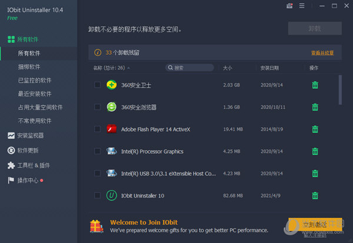This screenshot has width=353, height=243.
Task: Click the 操作中心 flag icon
Action: 11,180
